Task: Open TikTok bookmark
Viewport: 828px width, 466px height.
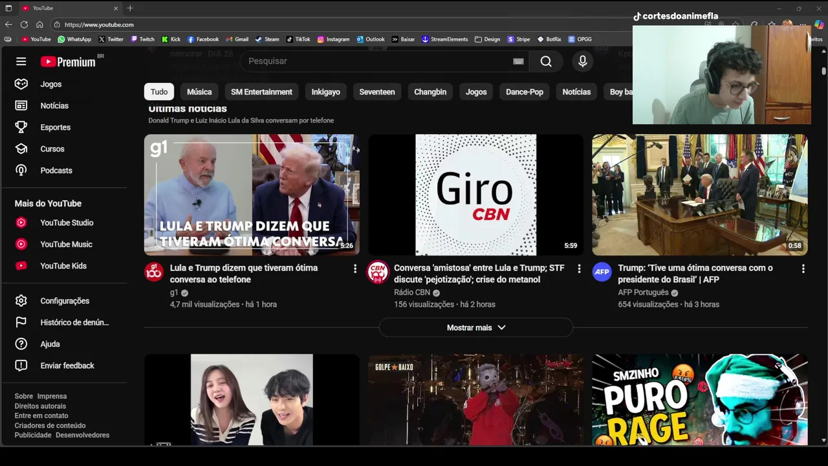Action: pos(298,39)
